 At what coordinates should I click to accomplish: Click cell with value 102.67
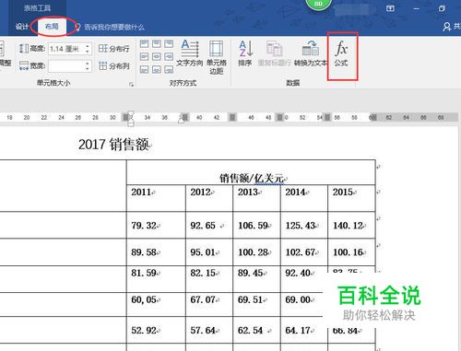pos(304,252)
